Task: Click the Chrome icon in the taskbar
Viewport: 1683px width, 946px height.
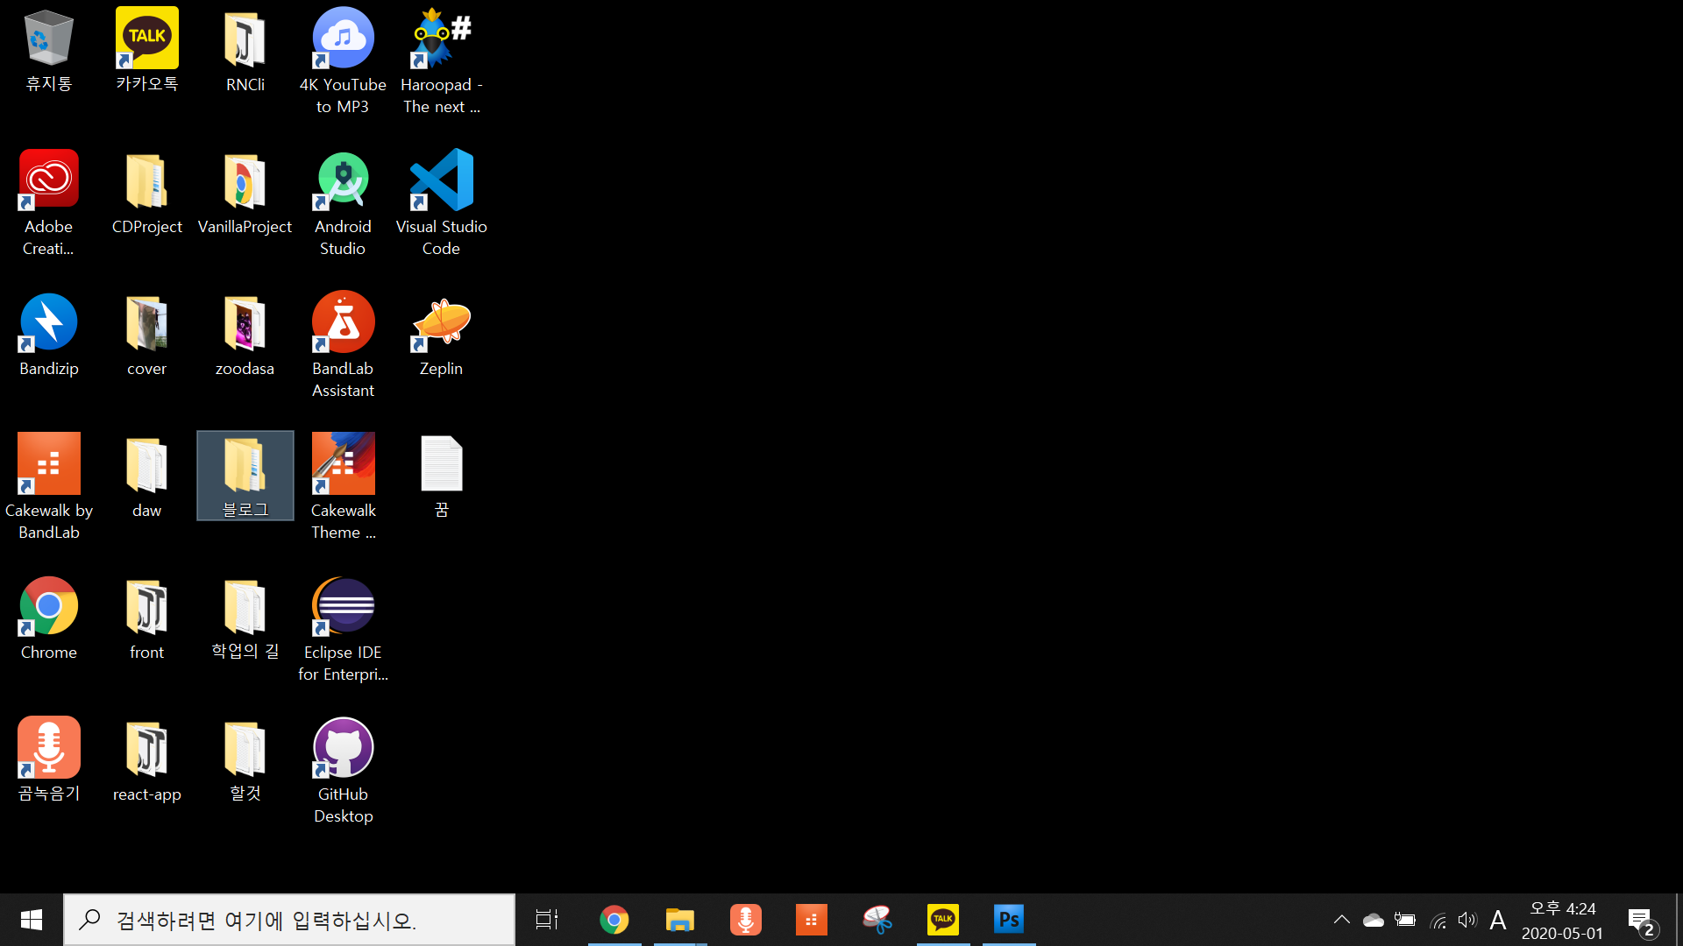Action: point(614,920)
